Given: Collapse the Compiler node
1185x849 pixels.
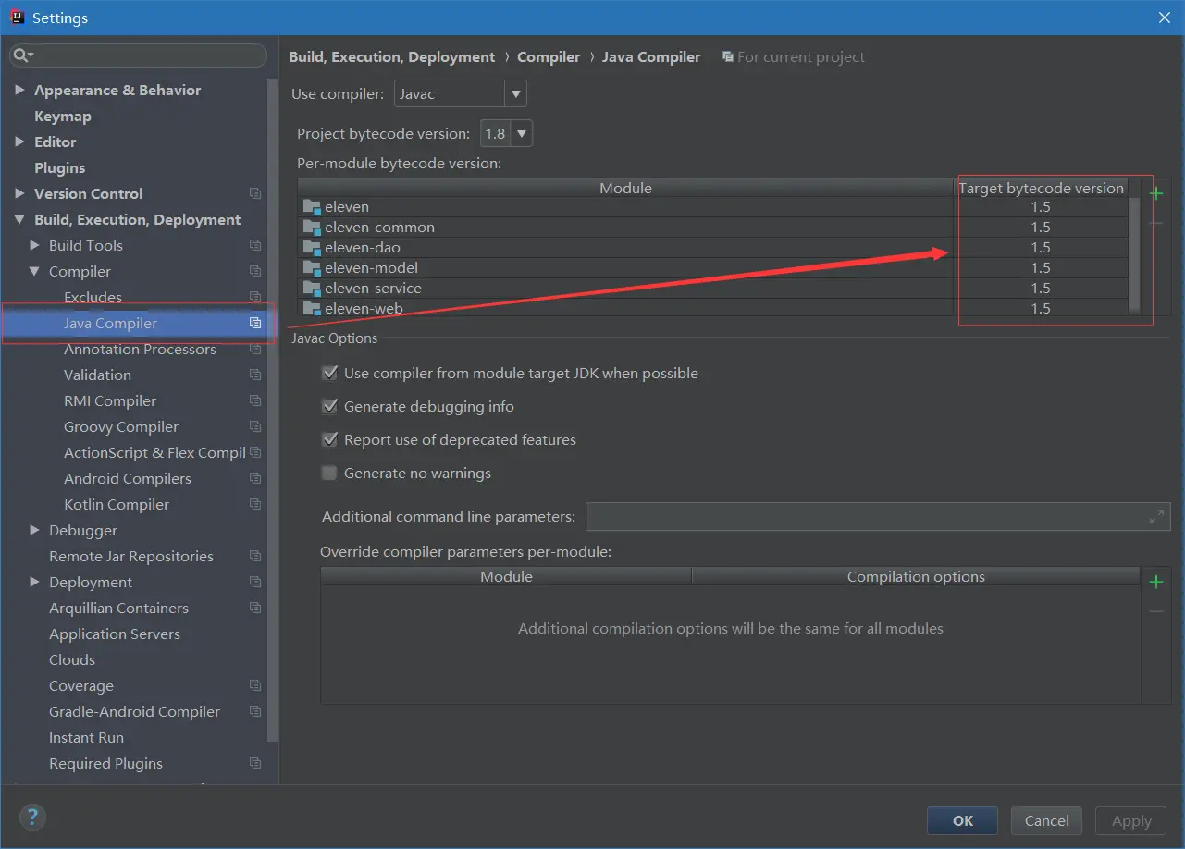Looking at the screenshot, I should (34, 272).
